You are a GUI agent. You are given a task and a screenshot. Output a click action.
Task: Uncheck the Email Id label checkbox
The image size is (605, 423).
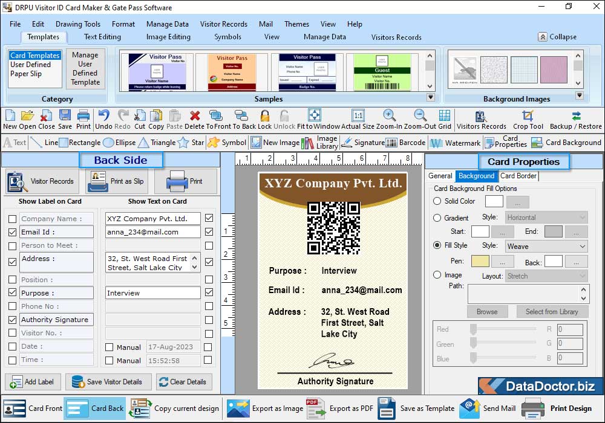click(x=12, y=232)
